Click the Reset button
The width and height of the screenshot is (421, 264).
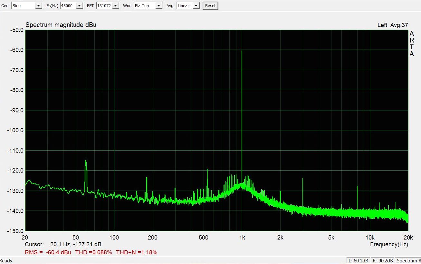tap(210, 5)
